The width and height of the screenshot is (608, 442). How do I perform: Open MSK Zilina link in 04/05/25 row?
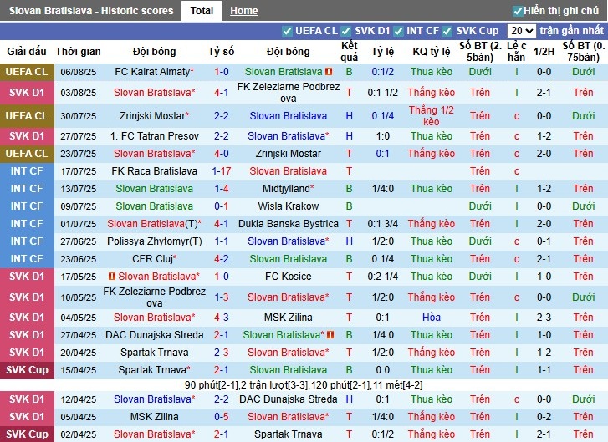click(288, 318)
